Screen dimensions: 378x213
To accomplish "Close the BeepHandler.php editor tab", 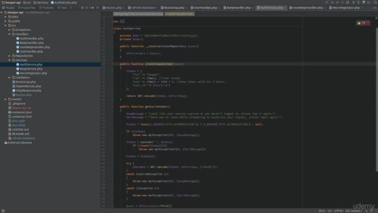I will coord(253,8).
